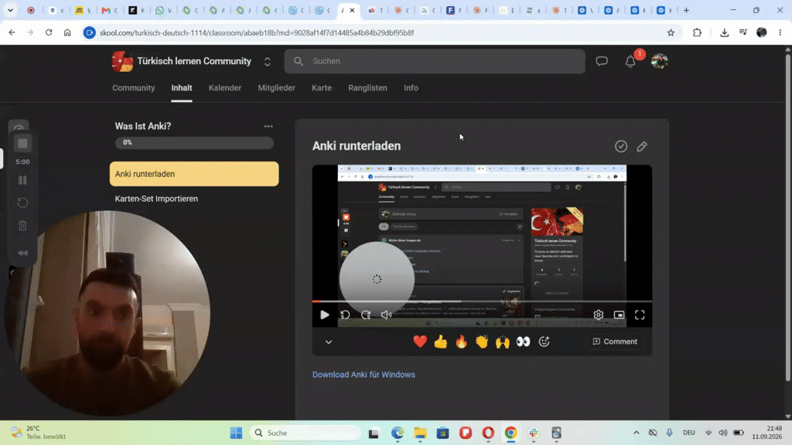Viewport: 792px width, 445px height.
Task: Open the Ranglisten tab
Action: (x=367, y=88)
